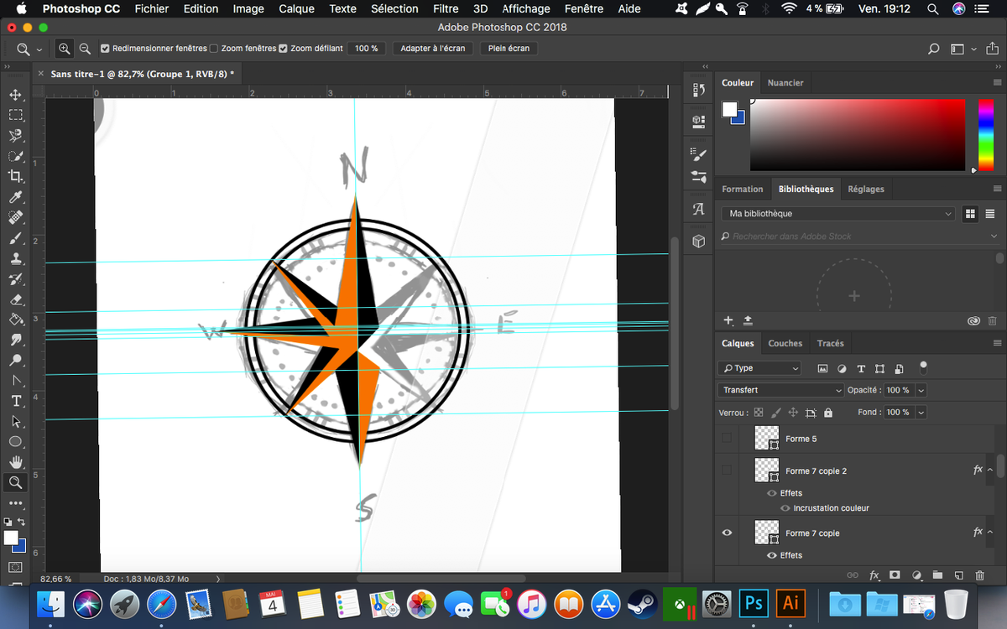Hide the Forme 7 copie layer
This screenshot has width=1007, height=629.
(727, 533)
